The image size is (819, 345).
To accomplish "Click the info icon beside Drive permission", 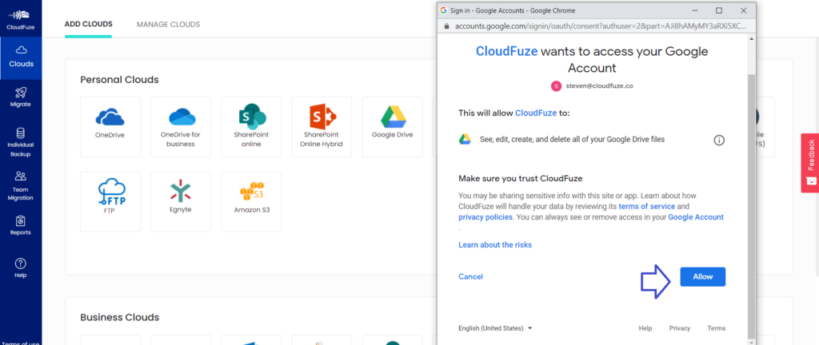I will point(719,140).
